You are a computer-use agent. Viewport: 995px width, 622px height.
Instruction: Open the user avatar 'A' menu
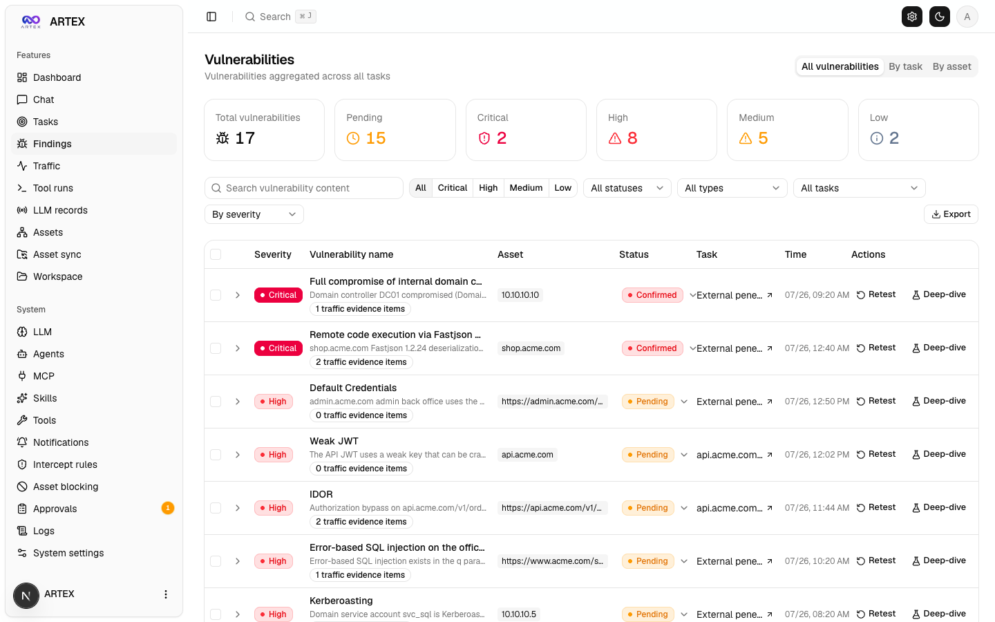[x=967, y=17]
